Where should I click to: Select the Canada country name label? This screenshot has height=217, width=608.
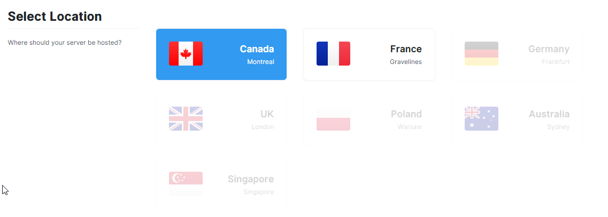tap(257, 49)
